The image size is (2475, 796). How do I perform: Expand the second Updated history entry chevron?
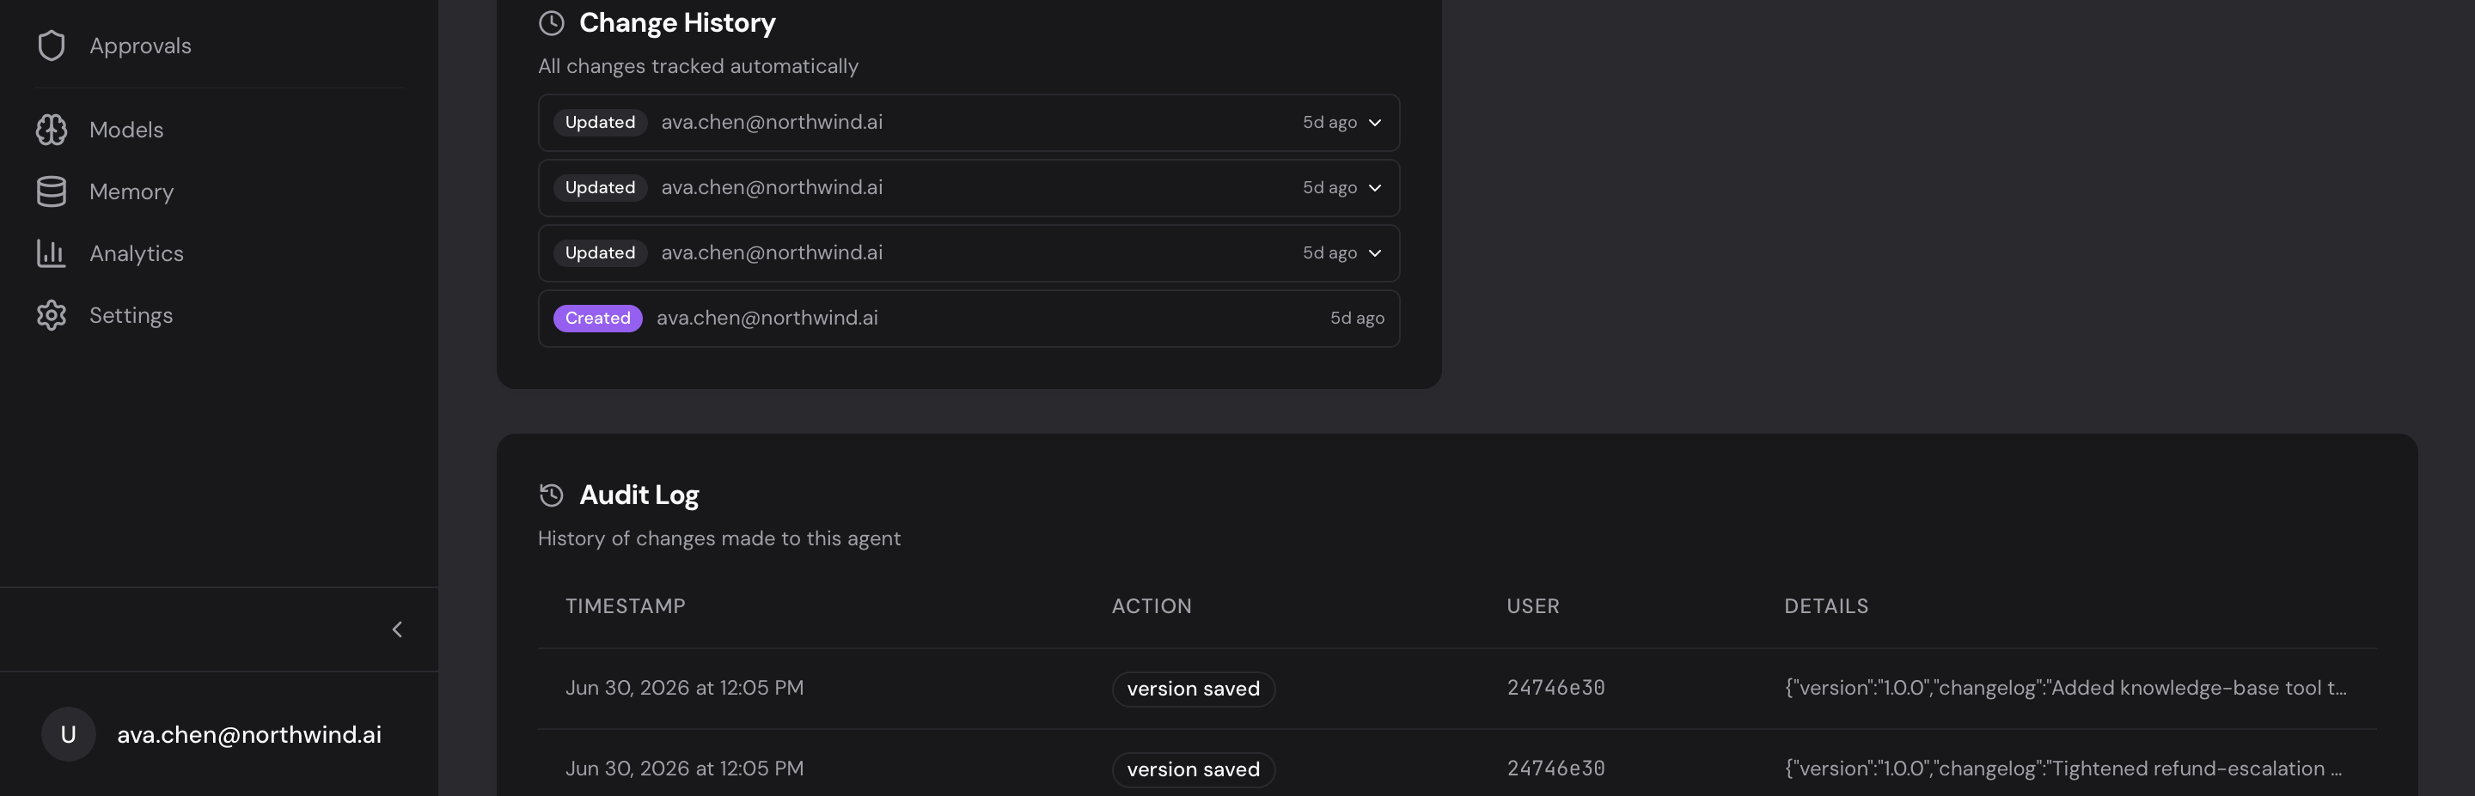1375,187
